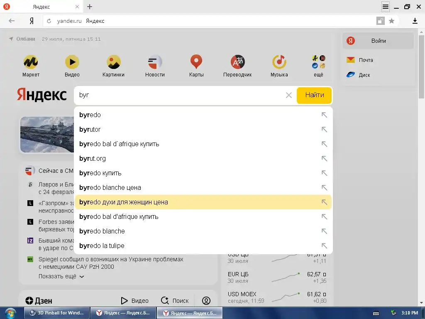Open the Видео service icon
Image resolution: width=425 pixels, height=319 pixels.
coord(72,62)
